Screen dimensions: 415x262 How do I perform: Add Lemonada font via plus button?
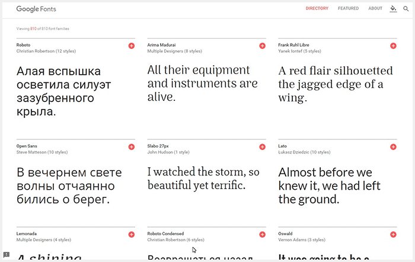131,235
